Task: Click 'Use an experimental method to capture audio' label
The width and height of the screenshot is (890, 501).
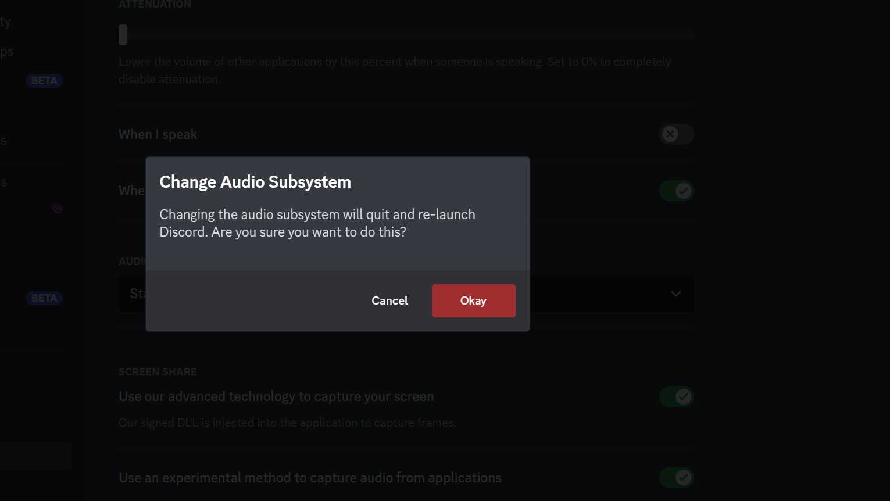Action: [x=310, y=478]
